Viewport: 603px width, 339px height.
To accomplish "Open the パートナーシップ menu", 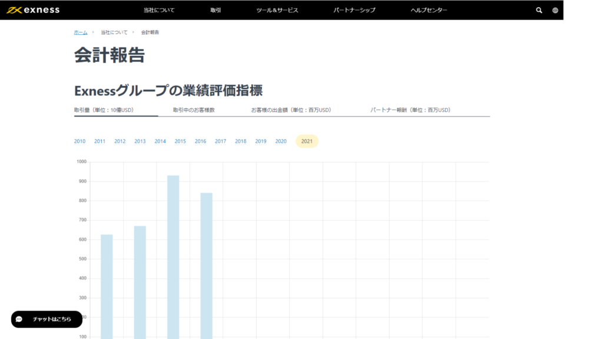I will pyautogui.click(x=354, y=10).
